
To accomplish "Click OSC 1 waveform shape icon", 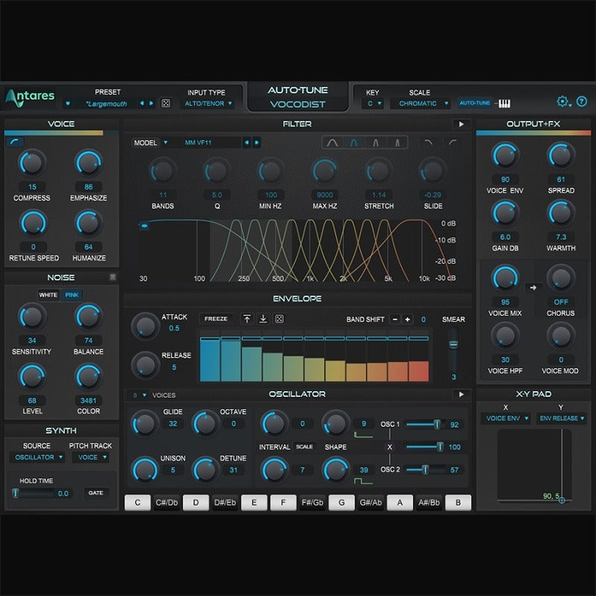I will (x=364, y=435).
